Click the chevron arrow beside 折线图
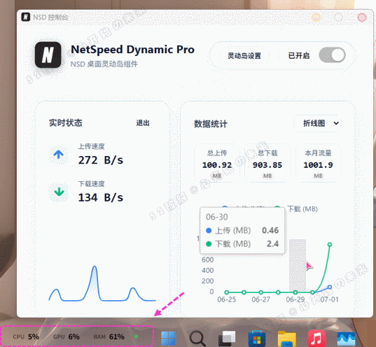The height and width of the screenshot is (347, 376). pyautogui.click(x=336, y=123)
